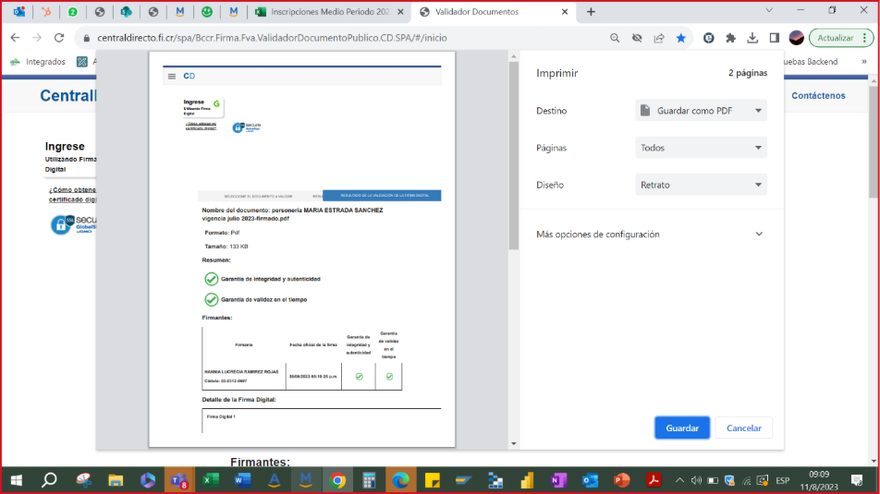
Task: Open the Diseño dropdown set to Retrato
Action: point(702,185)
